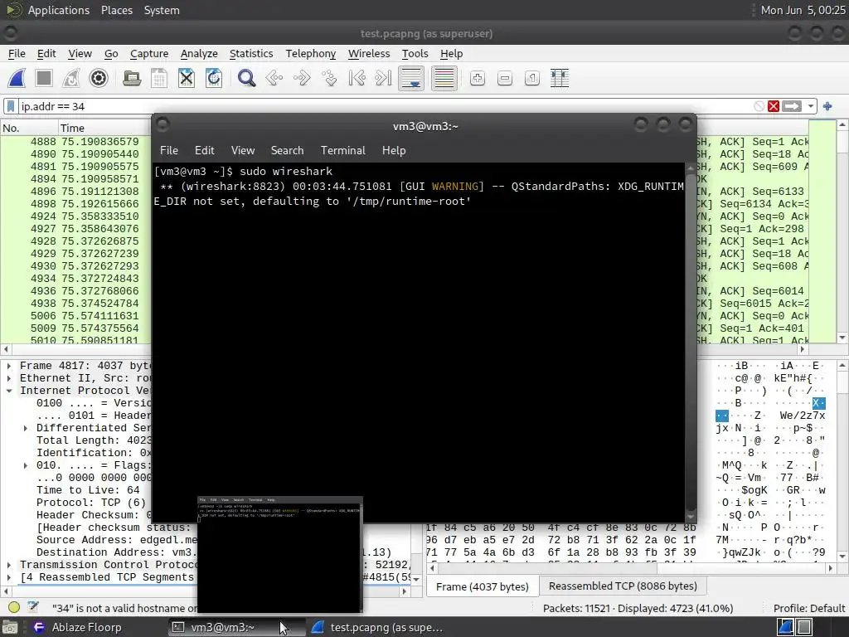Image resolution: width=849 pixels, height=637 pixels.
Task: Start capture with the shark fin icon
Action: click(17, 78)
